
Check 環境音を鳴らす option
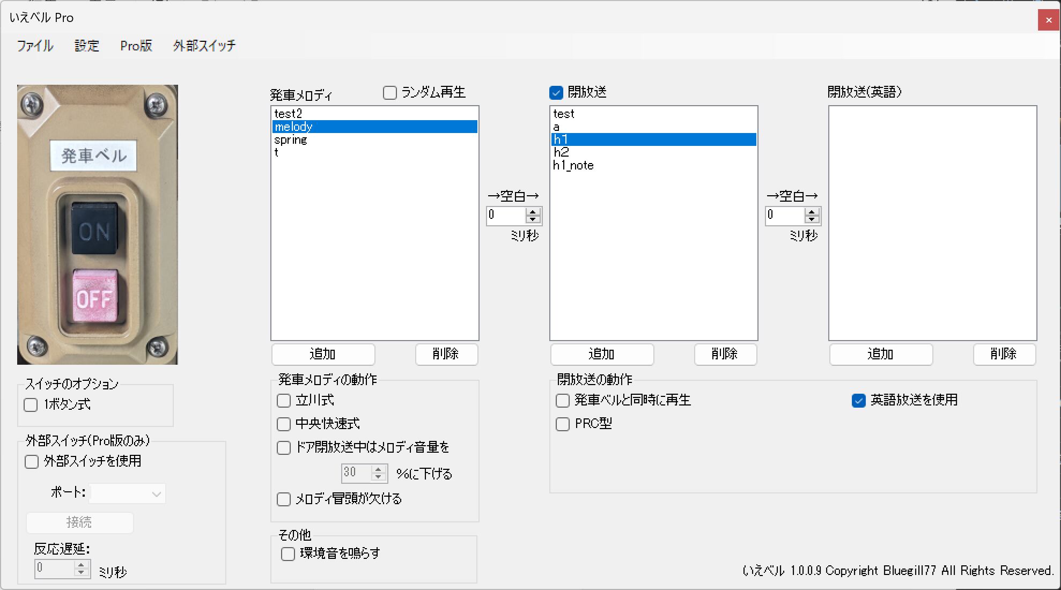(288, 554)
